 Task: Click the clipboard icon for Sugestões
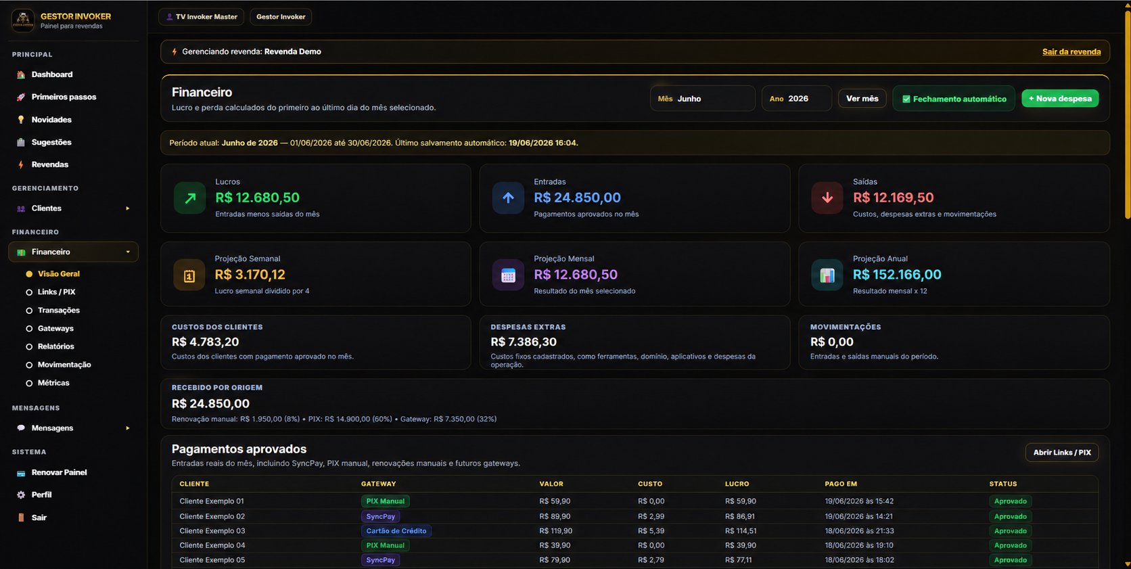tap(21, 142)
